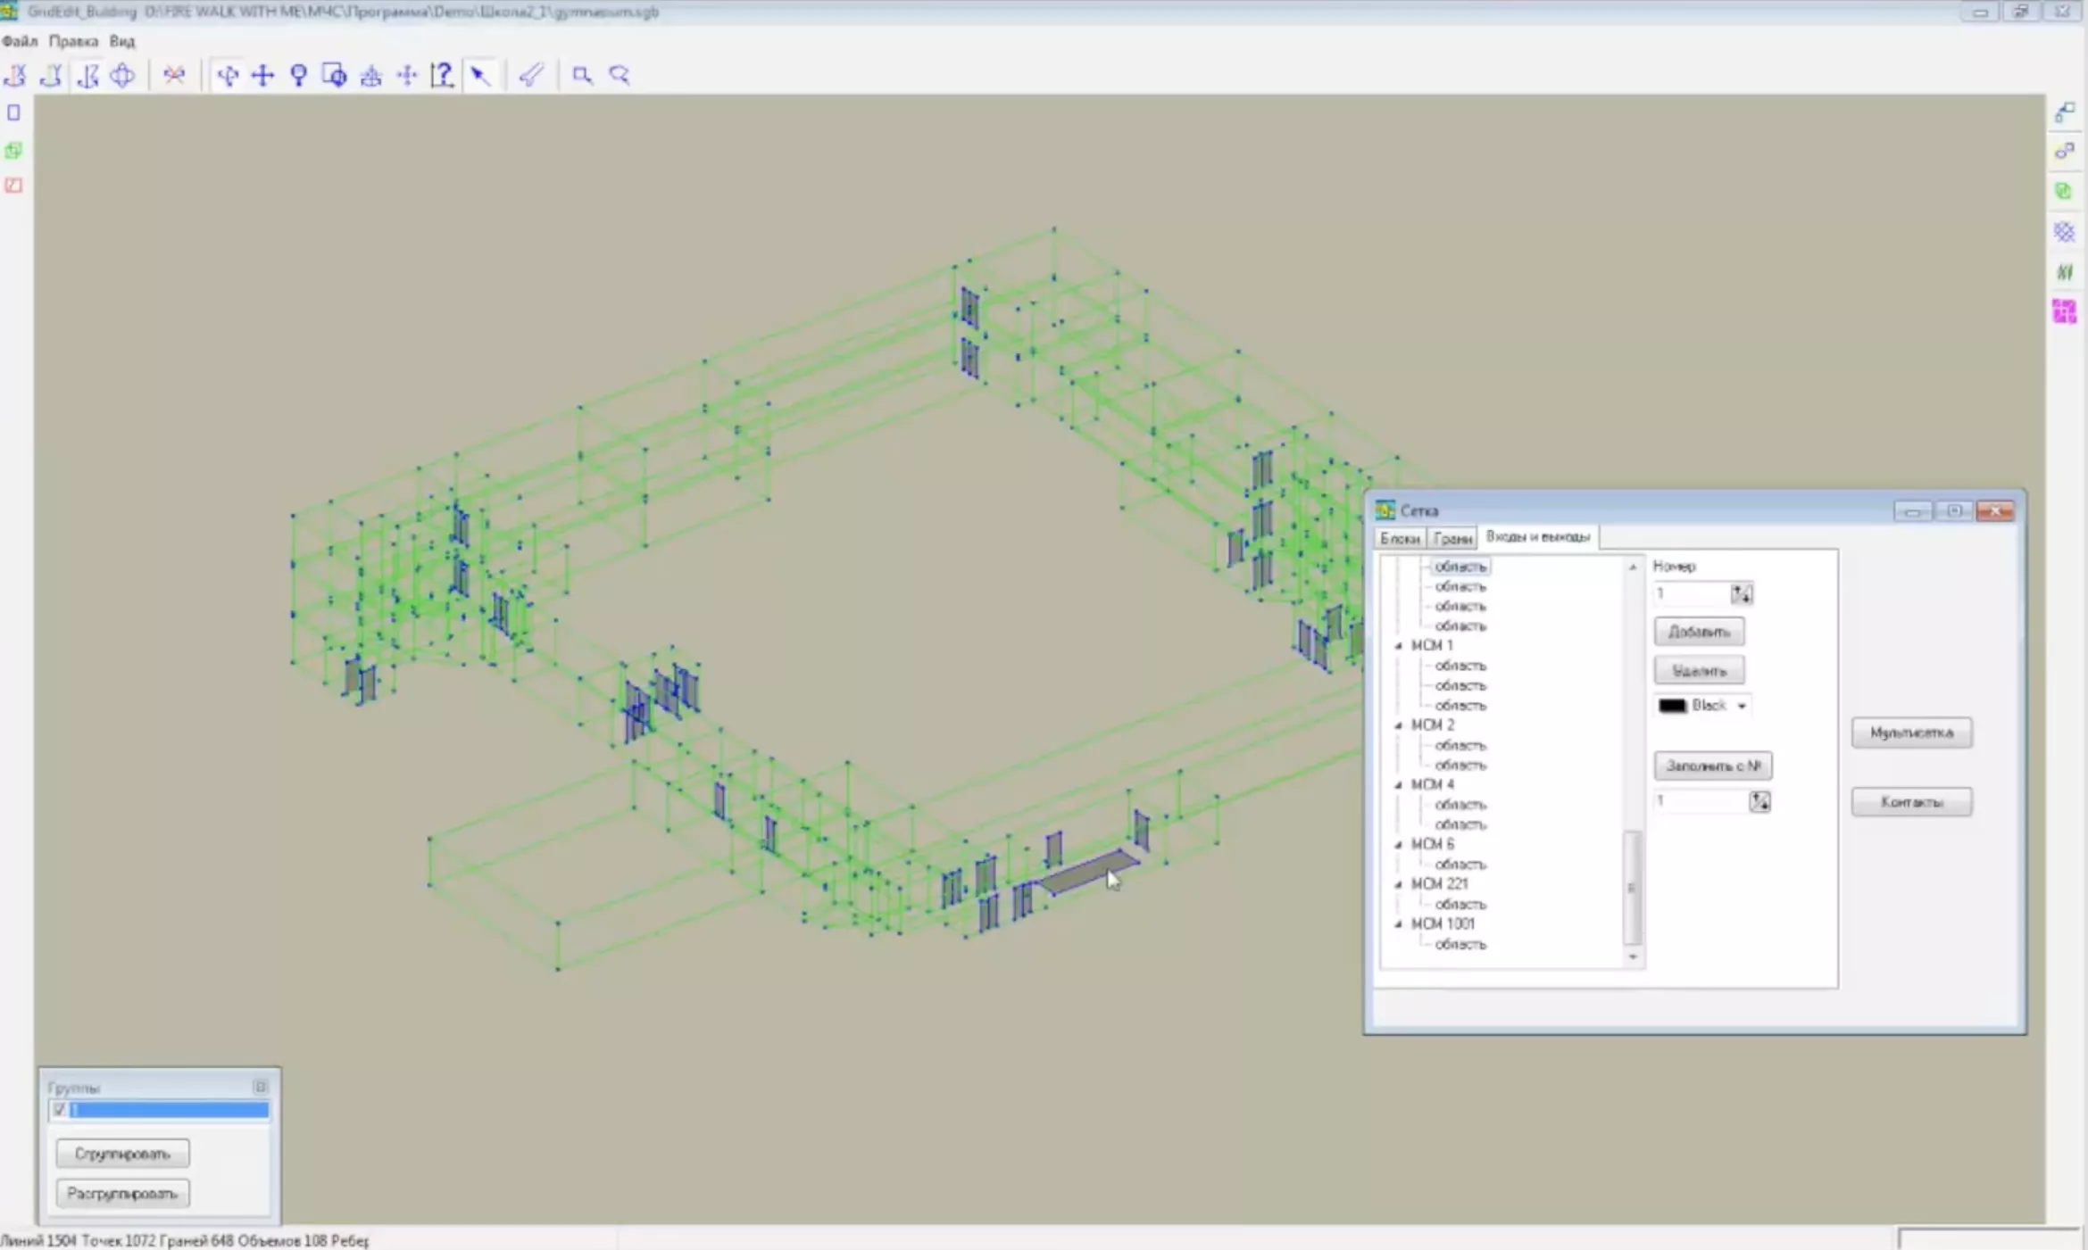
Task: Click the question mark axis query tool
Action: click(442, 75)
